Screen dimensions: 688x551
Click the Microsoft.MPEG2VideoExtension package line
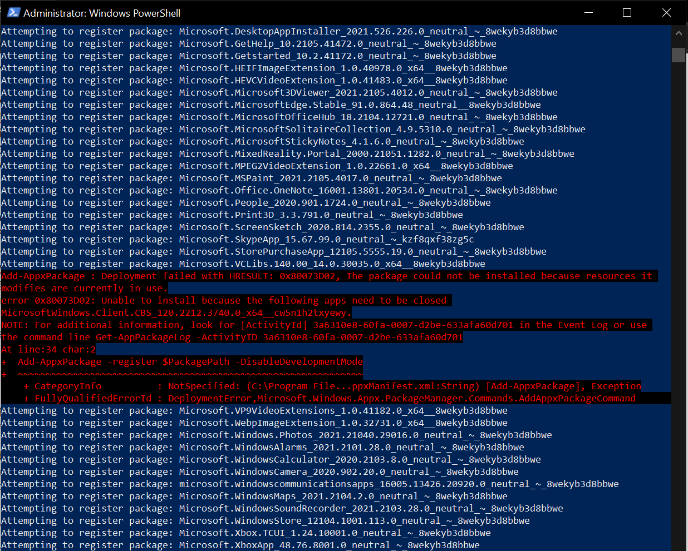click(x=257, y=166)
